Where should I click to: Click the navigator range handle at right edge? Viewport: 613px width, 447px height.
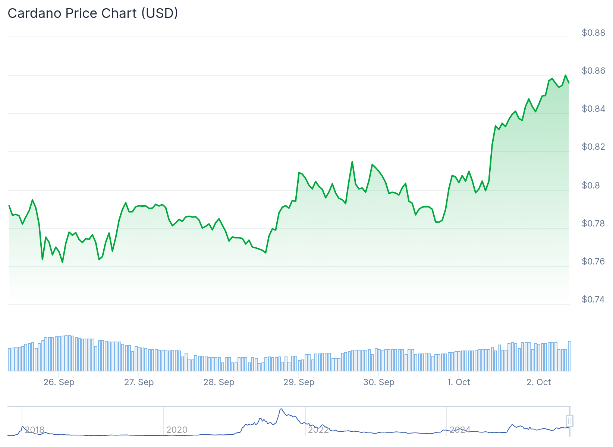tap(569, 421)
